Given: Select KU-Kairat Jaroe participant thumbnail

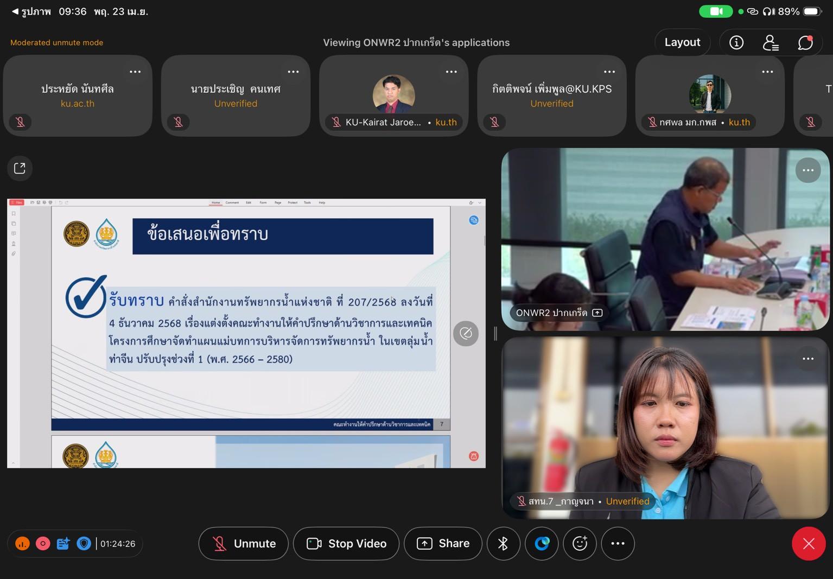Looking at the screenshot, I should click(393, 96).
